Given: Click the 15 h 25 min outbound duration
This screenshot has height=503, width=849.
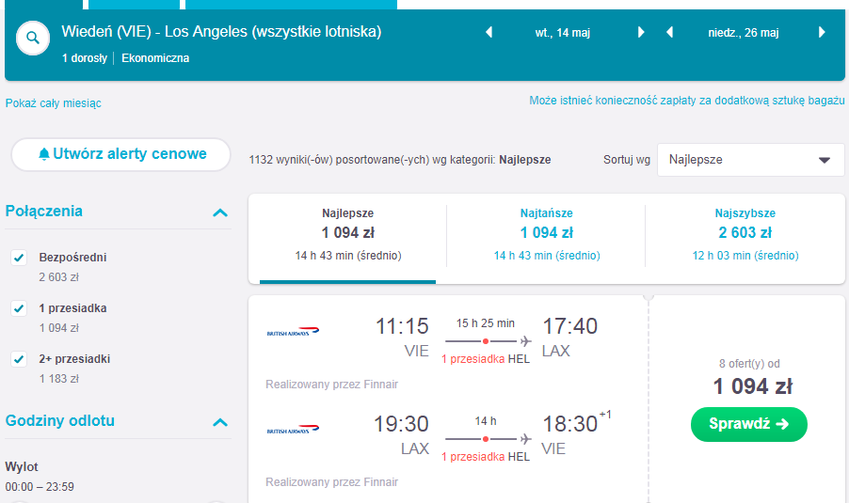Looking at the screenshot, I should [x=485, y=323].
